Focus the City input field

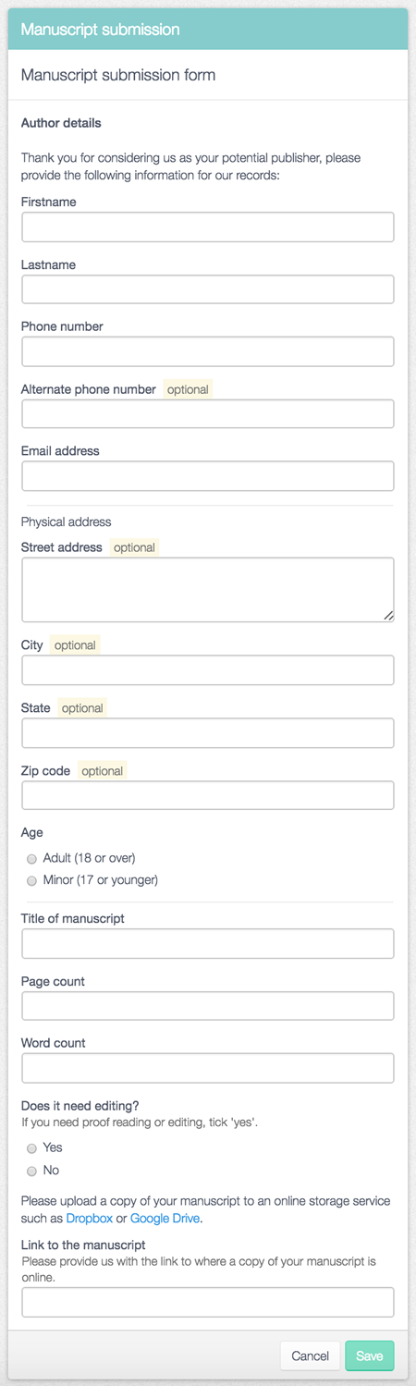tap(208, 670)
